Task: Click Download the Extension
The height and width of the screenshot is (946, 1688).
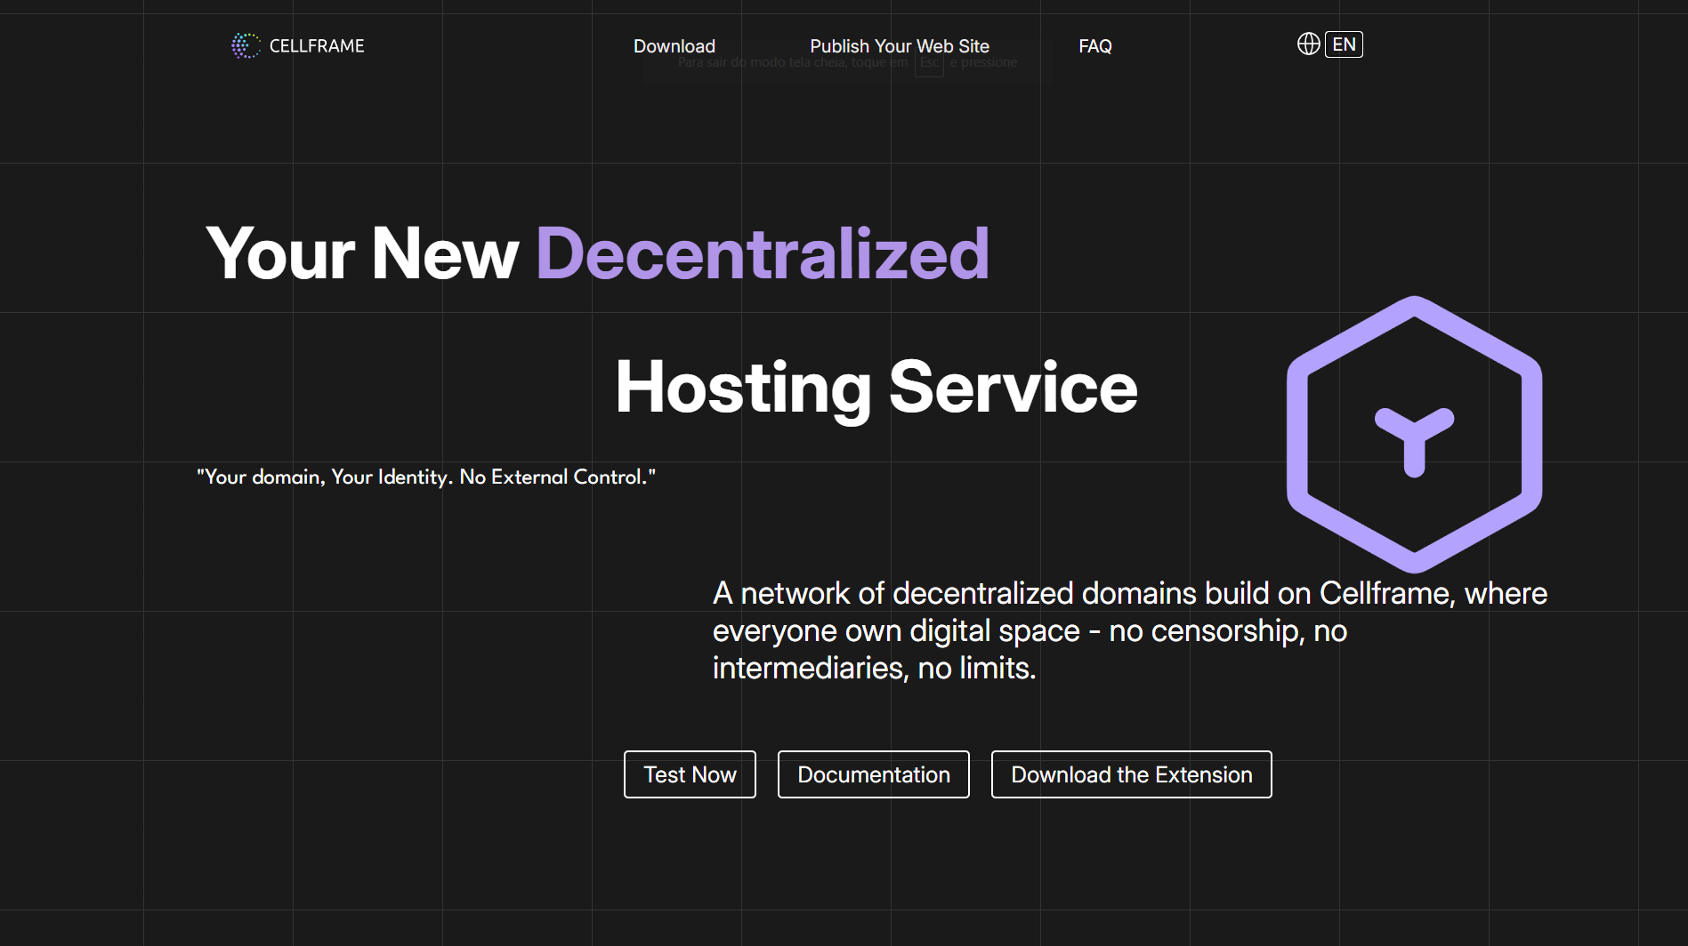Action: tap(1131, 774)
